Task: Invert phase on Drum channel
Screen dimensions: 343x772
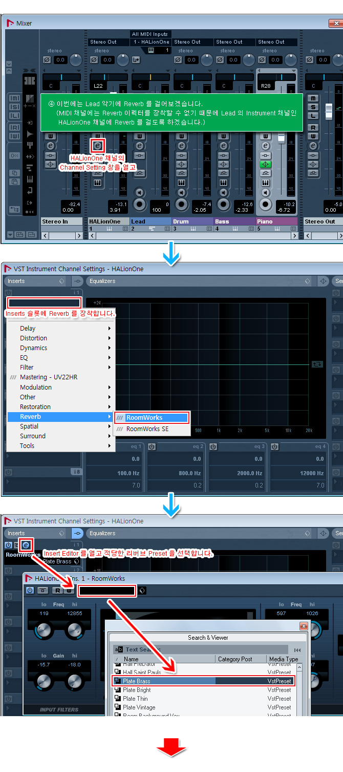Action: (x=178, y=60)
